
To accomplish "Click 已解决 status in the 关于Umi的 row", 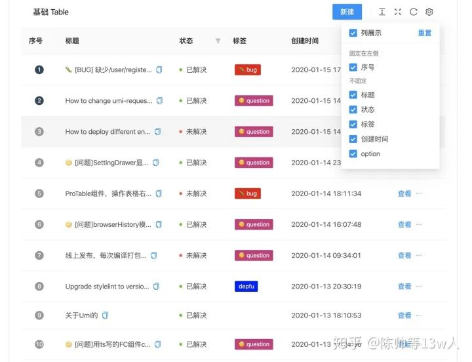I will pos(196,315).
